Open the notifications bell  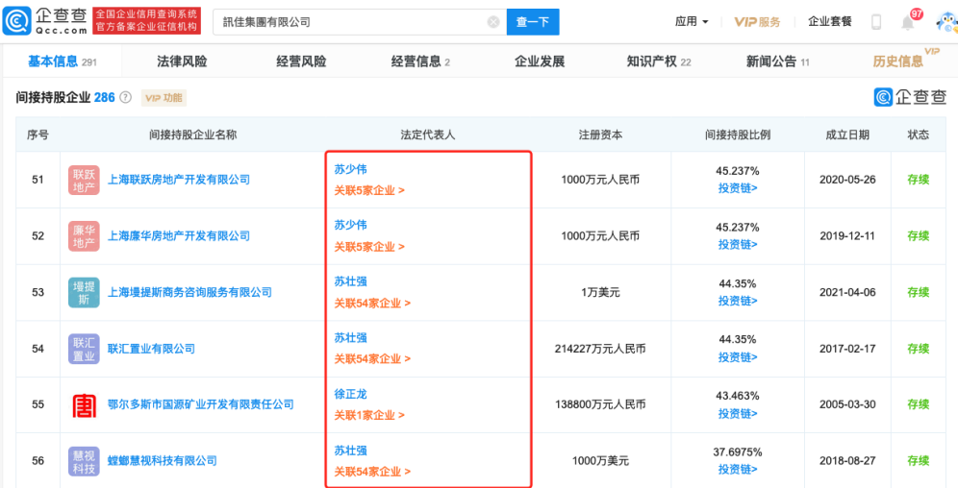click(908, 22)
